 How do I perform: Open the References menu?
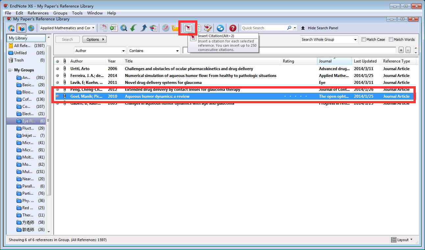(38, 13)
